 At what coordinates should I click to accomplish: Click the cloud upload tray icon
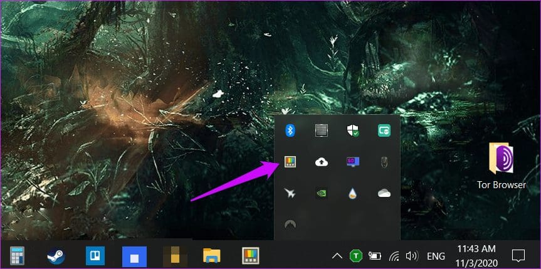click(321, 162)
